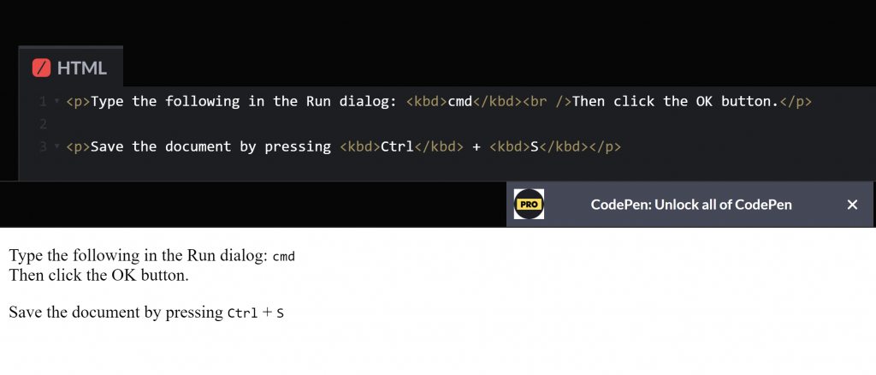The width and height of the screenshot is (876, 375).
Task: Fold the code block on line 3
Action: [56, 147]
